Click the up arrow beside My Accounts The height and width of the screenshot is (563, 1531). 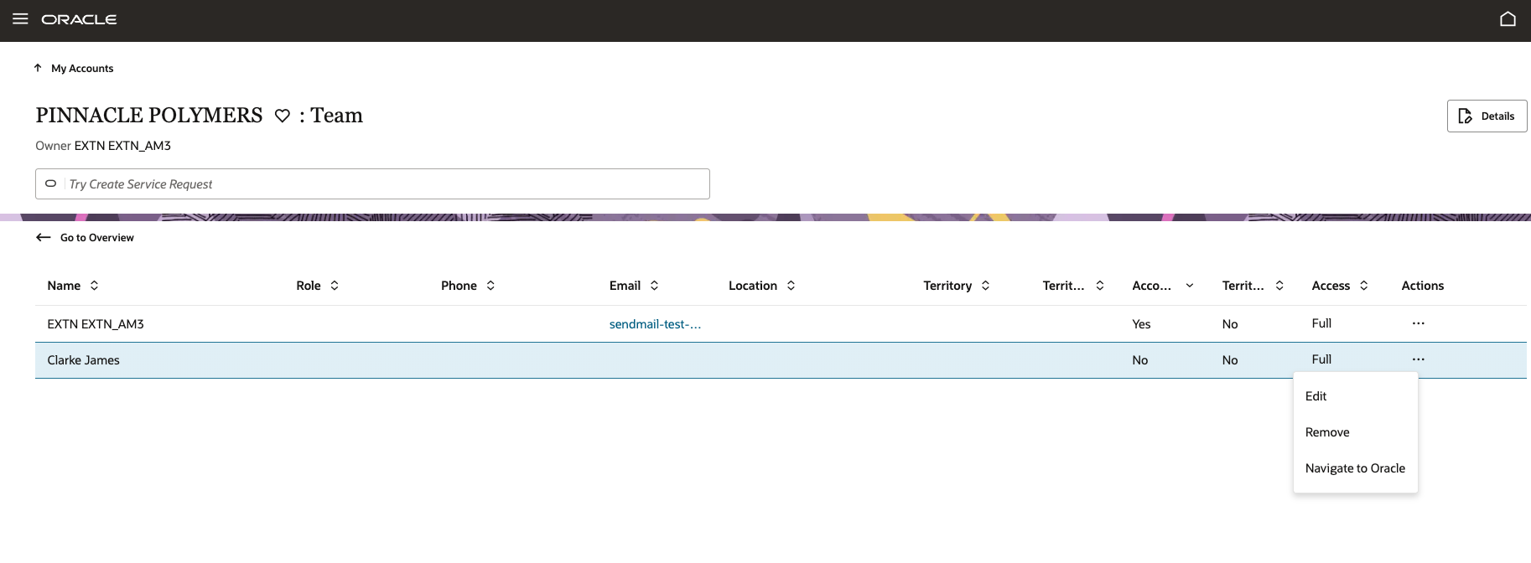[38, 68]
